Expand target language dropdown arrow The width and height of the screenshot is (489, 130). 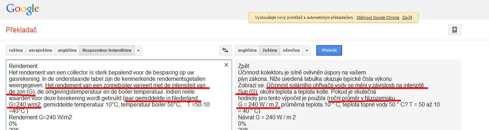point(307,51)
